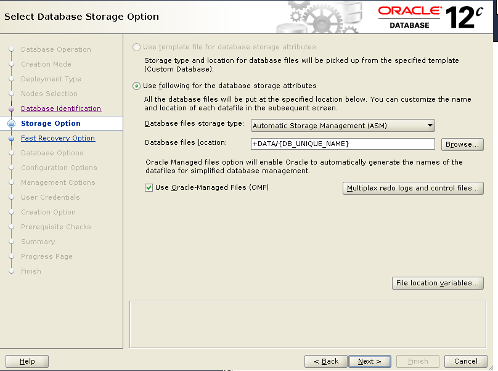Image resolution: width=498 pixels, height=371 pixels.
Task: Open Multiplex redo logs and control files
Action: pos(412,188)
